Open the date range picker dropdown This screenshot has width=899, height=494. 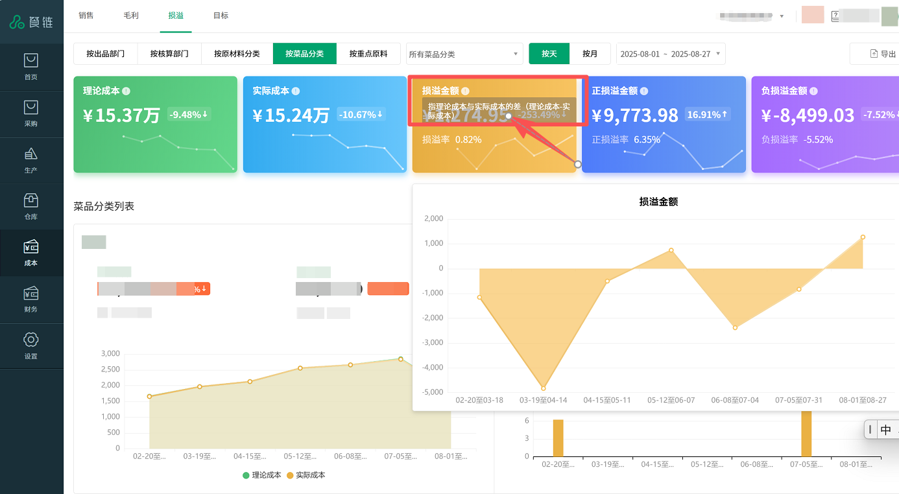pyautogui.click(x=670, y=54)
